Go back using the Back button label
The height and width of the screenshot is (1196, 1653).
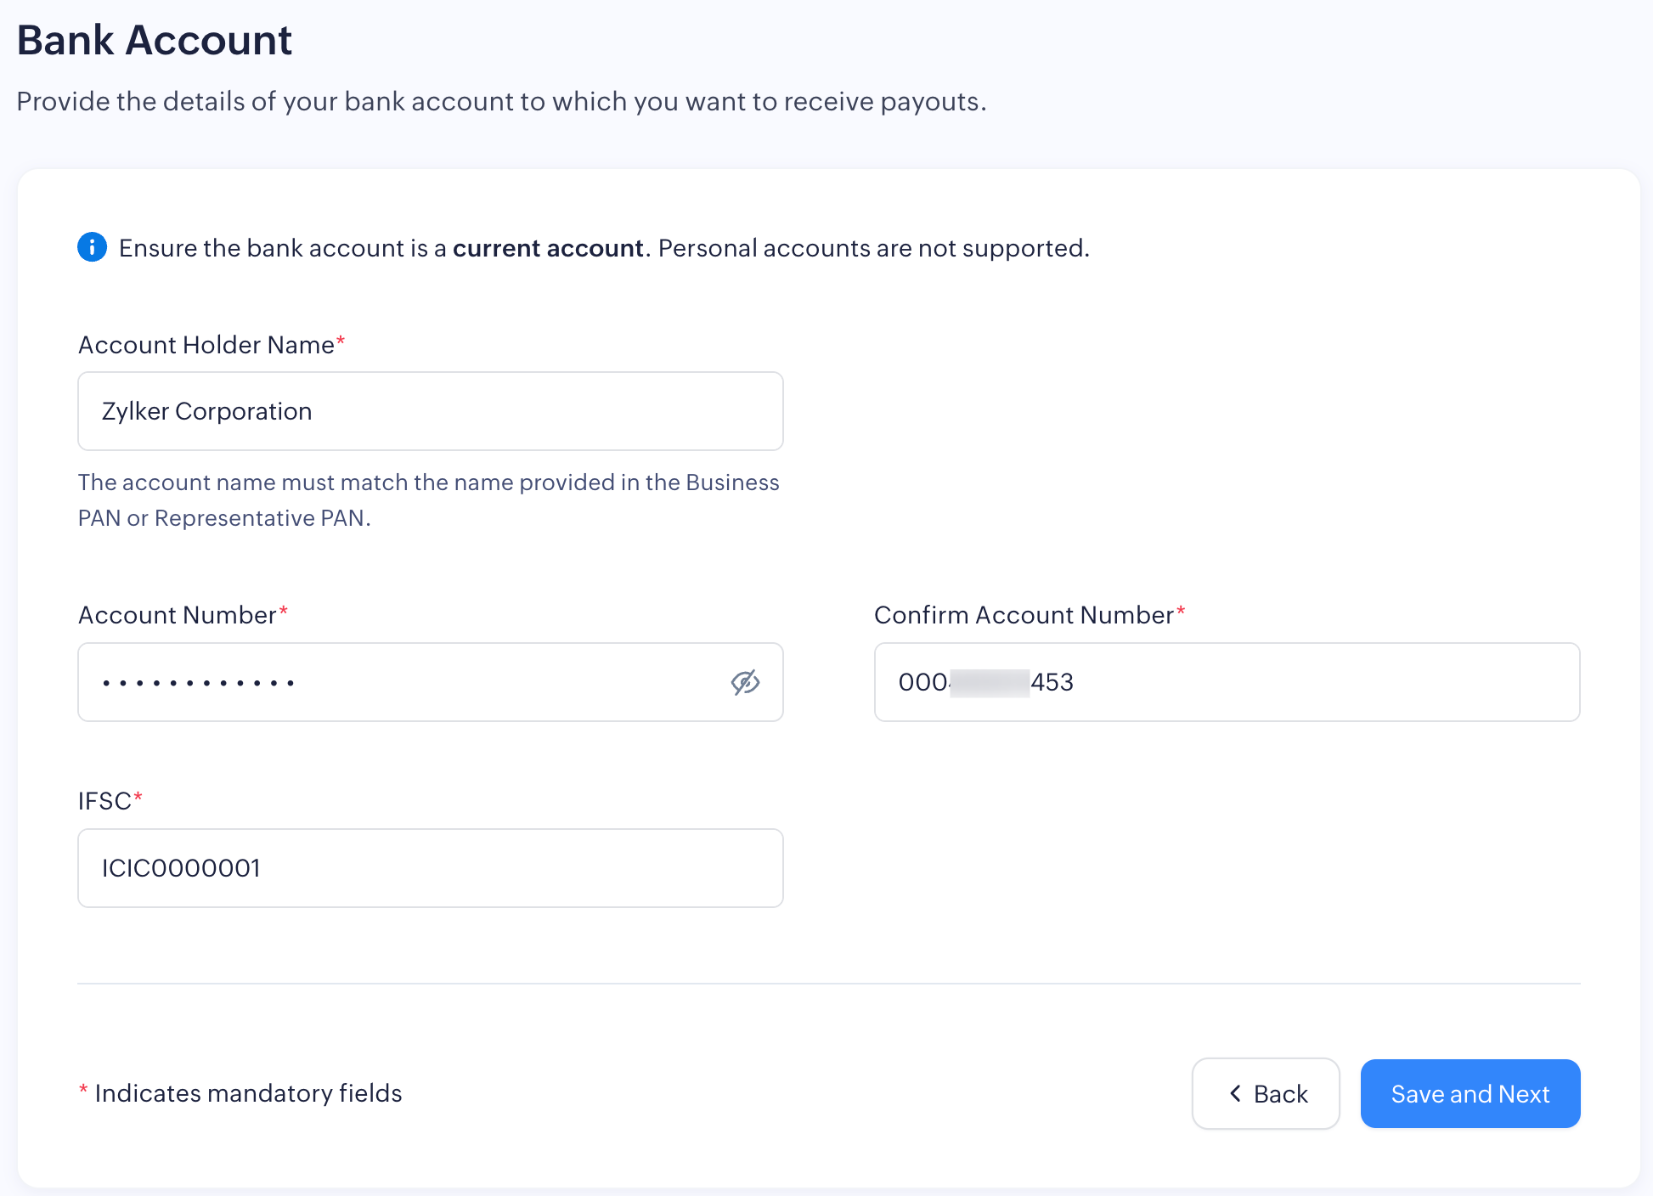pyautogui.click(x=1280, y=1094)
